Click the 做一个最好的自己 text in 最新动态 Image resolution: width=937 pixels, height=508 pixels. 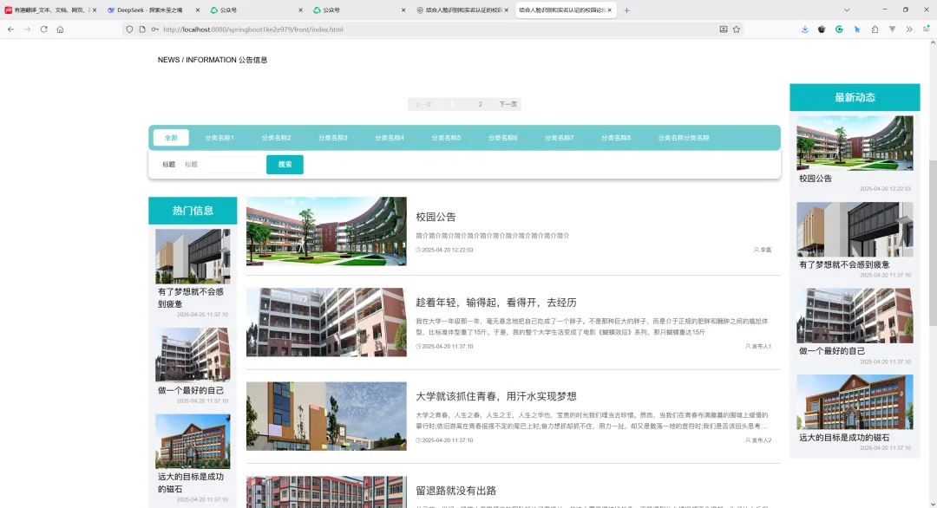coord(832,351)
